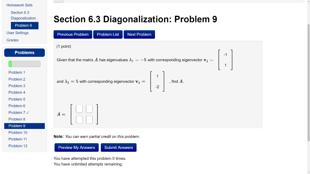Select Problem 10 in the sidebar

pyautogui.click(x=18, y=132)
